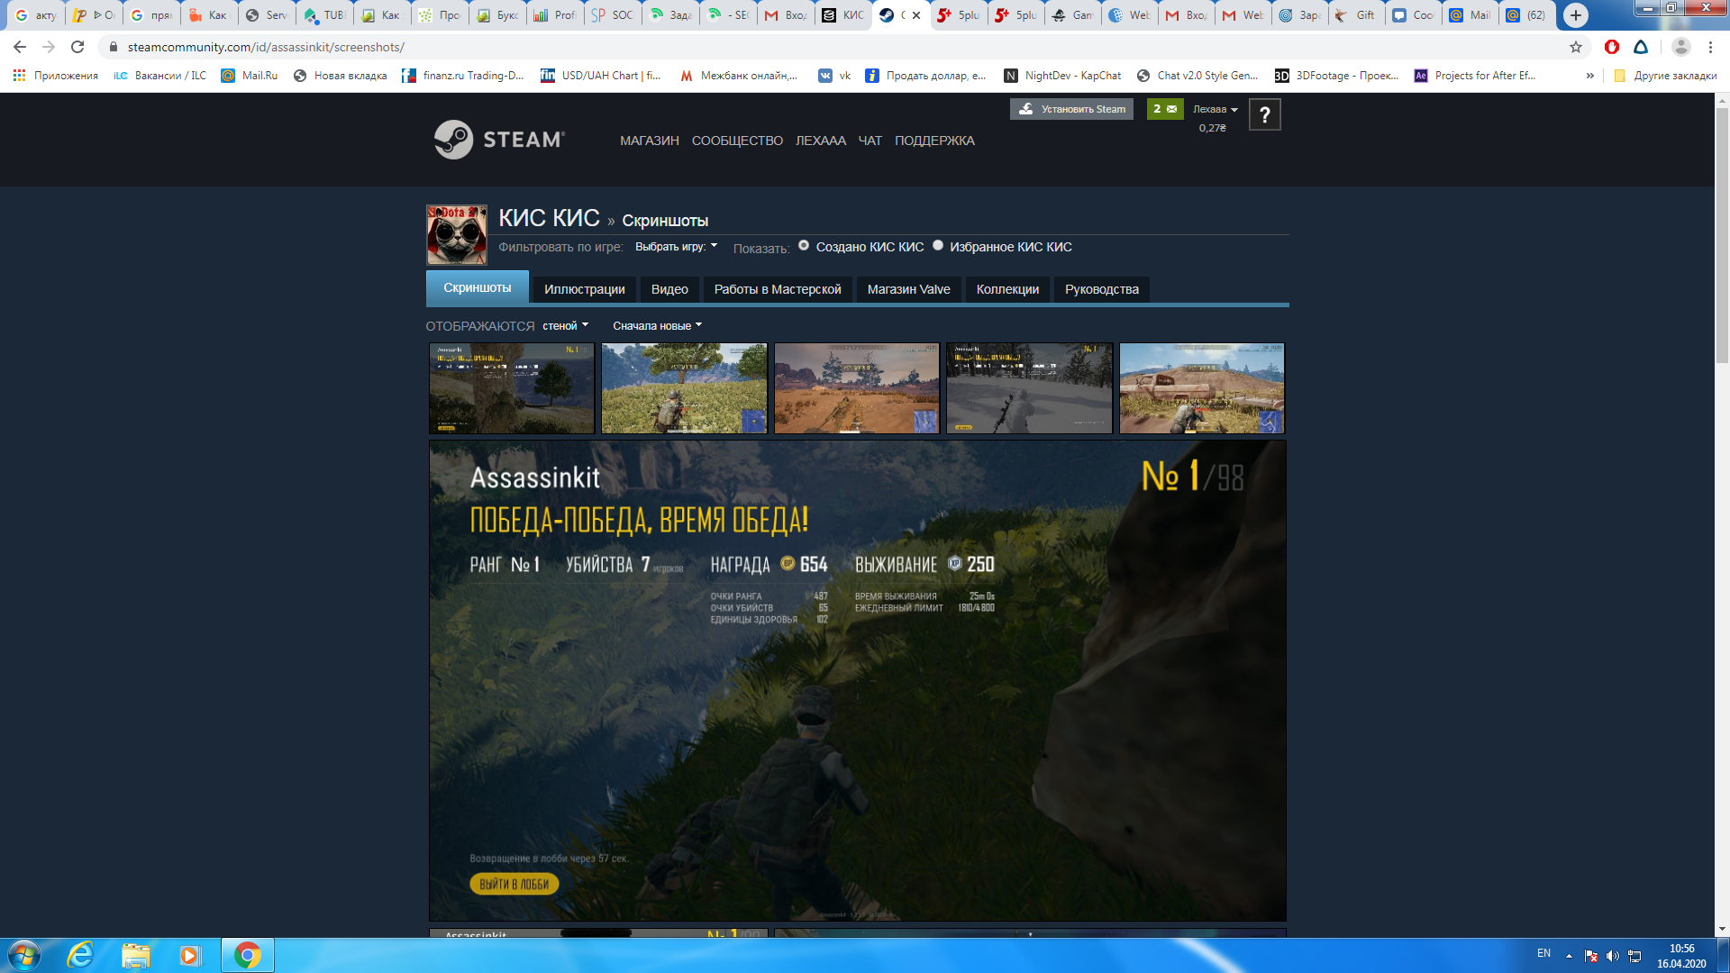Open the Mail.Ru bookmark
1730x973 pixels.
(x=250, y=76)
